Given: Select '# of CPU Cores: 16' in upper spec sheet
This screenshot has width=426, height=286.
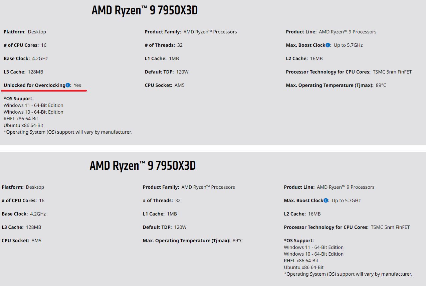Looking at the screenshot, I should (25, 45).
